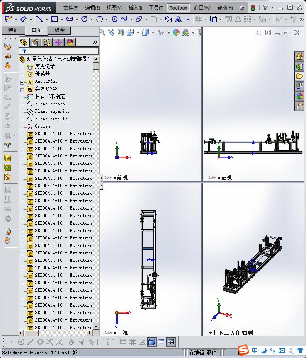Select the Spline sketch tool
Image resolution: width=306 pixels, height=358 pixels.
pos(124,19)
